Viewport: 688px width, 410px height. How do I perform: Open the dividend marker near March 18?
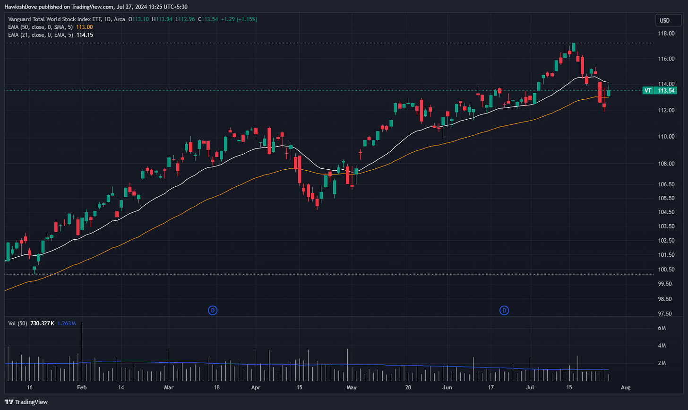coord(213,310)
